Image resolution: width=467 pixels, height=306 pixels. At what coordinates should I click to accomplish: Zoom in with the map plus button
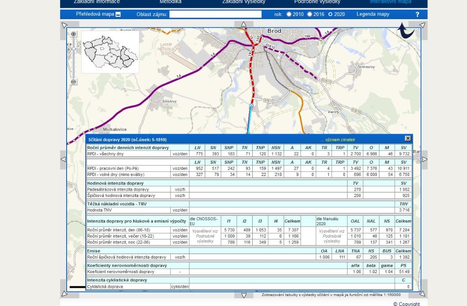pos(73,34)
